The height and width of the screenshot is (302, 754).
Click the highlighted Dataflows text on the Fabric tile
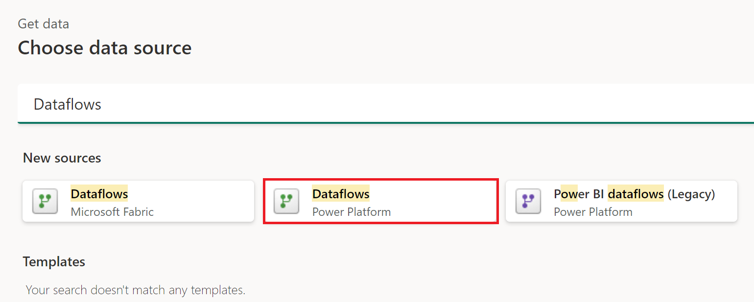click(x=99, y=194)
